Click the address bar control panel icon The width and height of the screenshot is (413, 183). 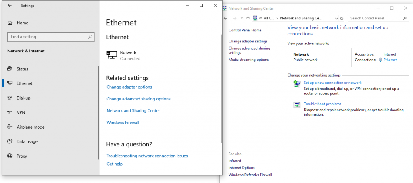(x=255, y=18)
